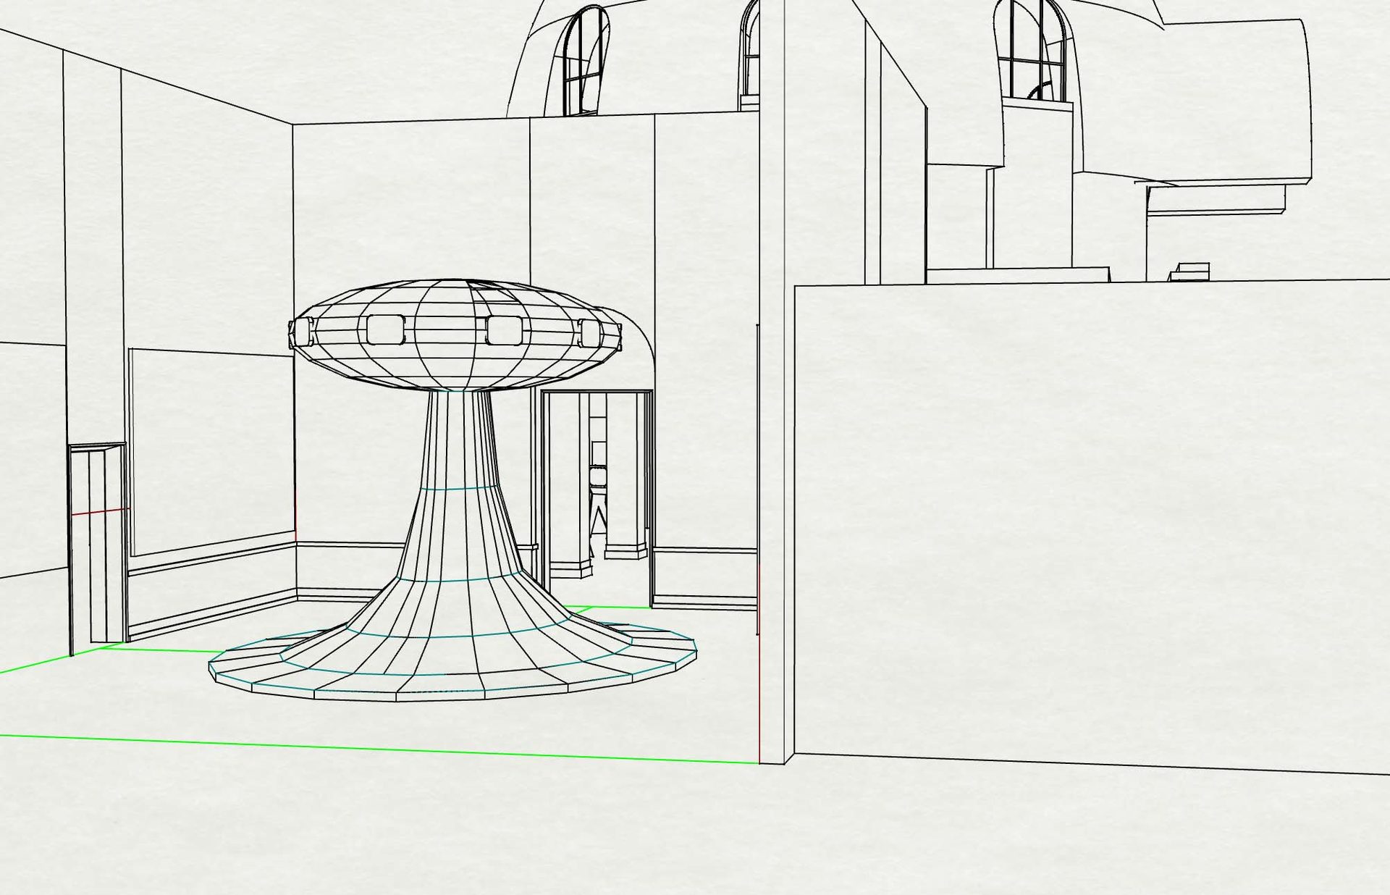The height and width of the screenshot is (895, 1390).
Task: Click the rightmost square window on the saucer
Action: [591, 332]
